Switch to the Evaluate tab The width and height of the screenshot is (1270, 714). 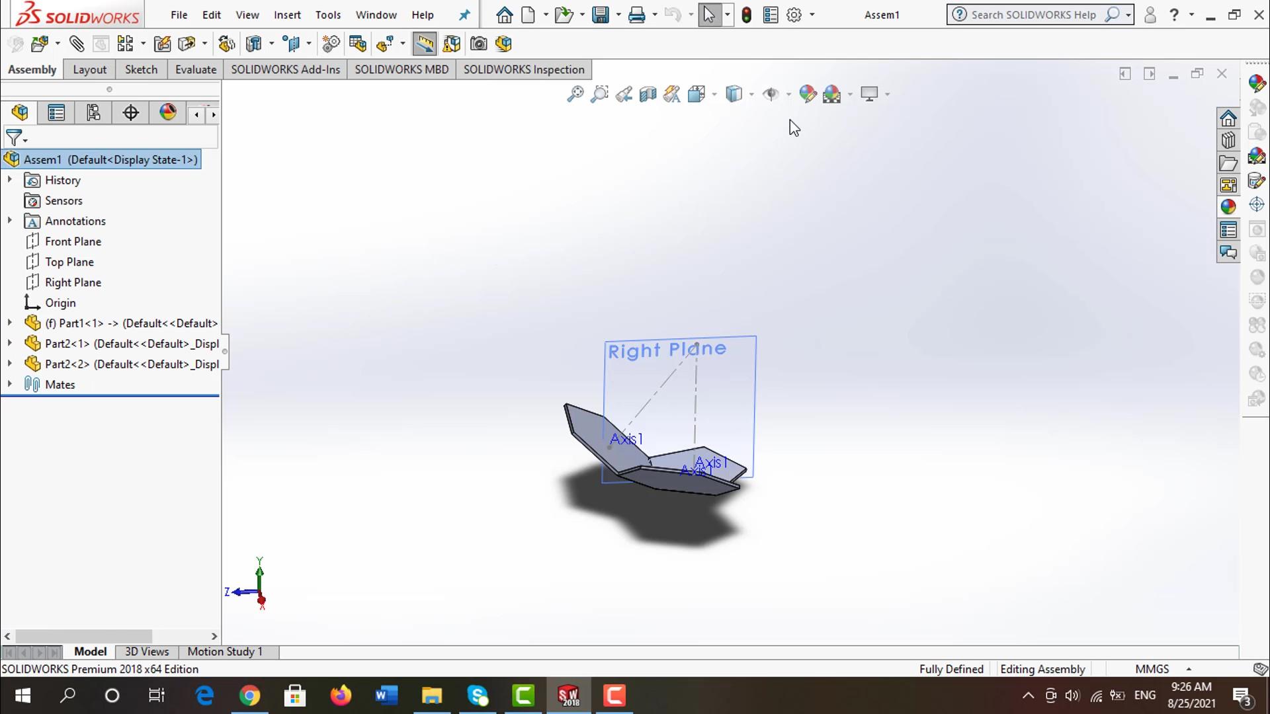195,69
